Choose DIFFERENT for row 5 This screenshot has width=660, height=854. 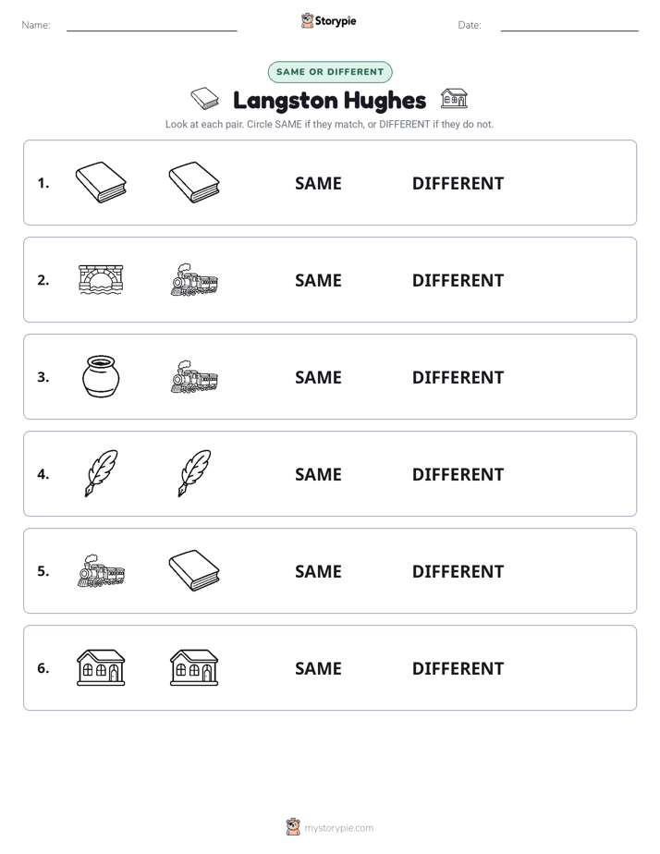tap(458, 571)
